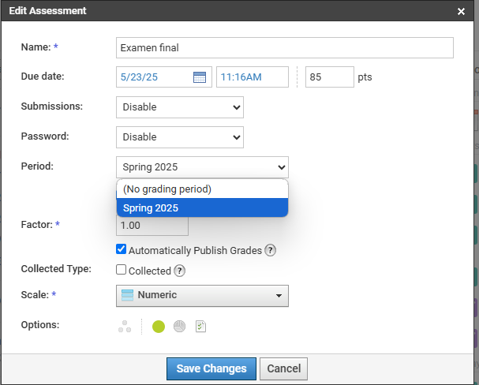This screenshot has height=385, width=479.
Task: Collapse the Period dropdown showing Spring 2025
Action: (x=202, y=167)
